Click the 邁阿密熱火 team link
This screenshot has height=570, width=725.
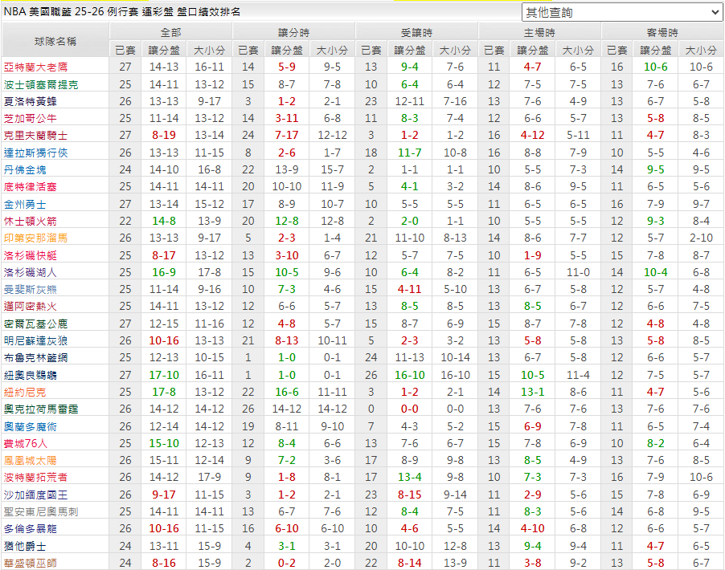click(x=31, y=306)
